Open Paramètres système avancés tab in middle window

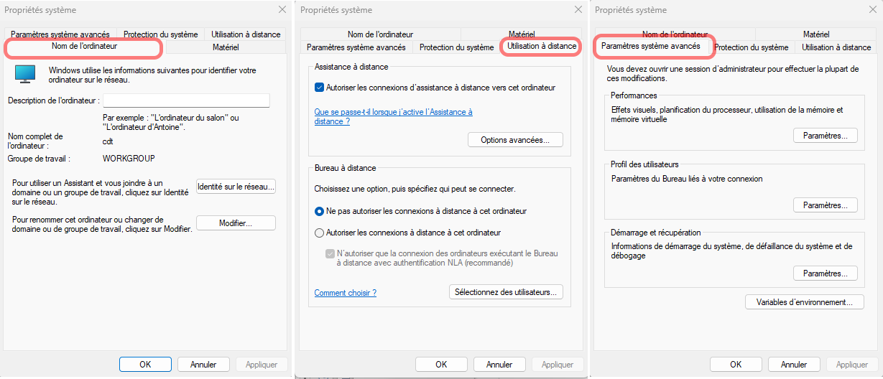click(356, 47)
